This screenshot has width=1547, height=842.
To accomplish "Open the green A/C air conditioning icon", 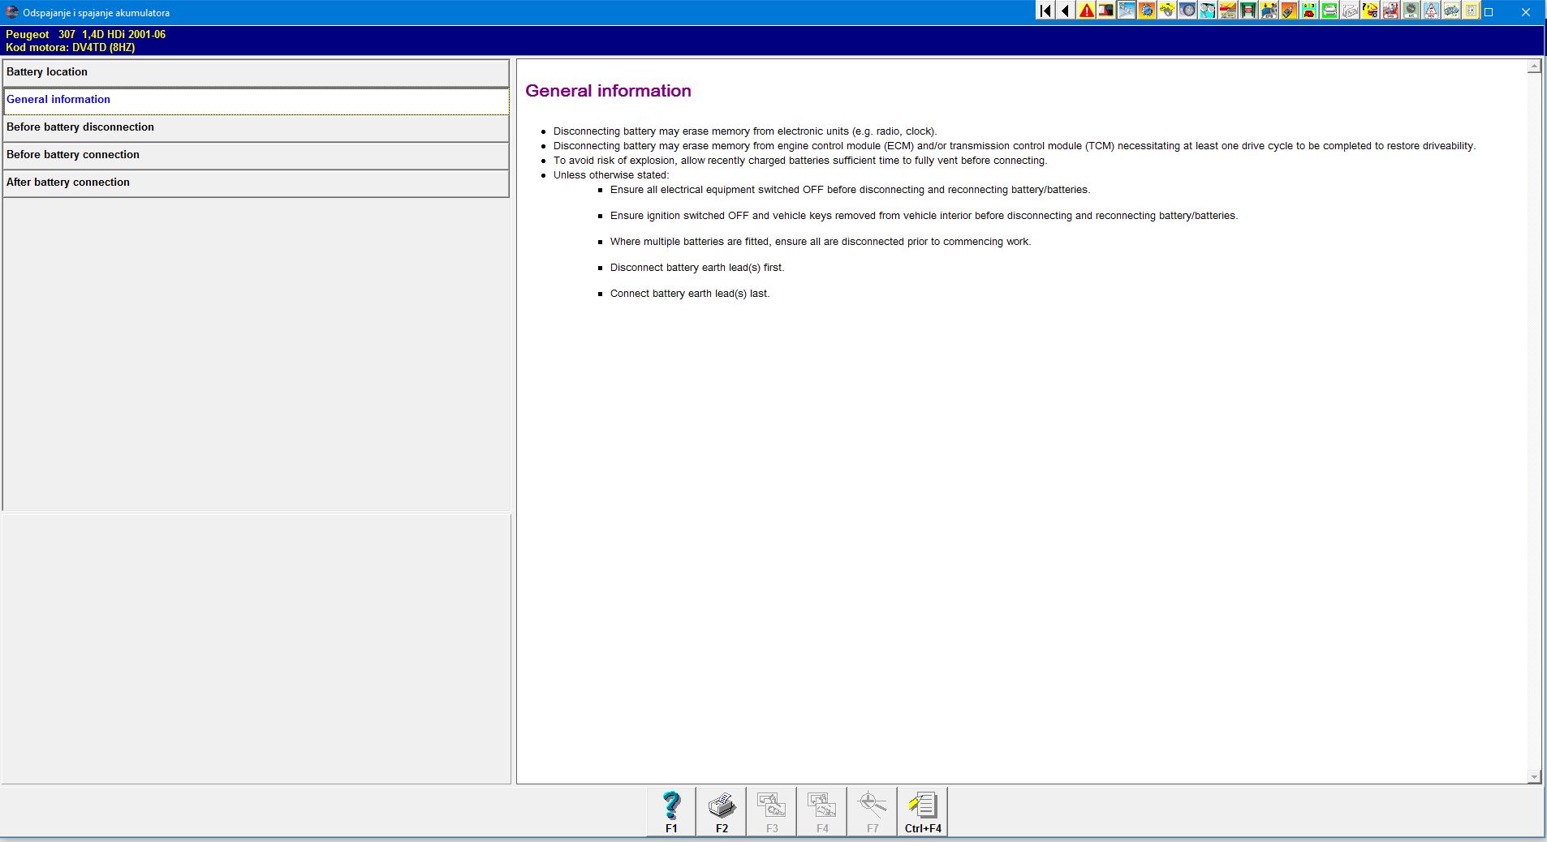I will pos(1411,11).
